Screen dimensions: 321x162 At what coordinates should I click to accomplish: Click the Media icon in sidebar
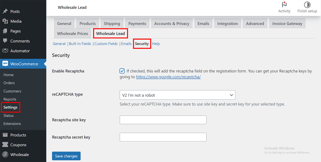click(x=5, y=21)
